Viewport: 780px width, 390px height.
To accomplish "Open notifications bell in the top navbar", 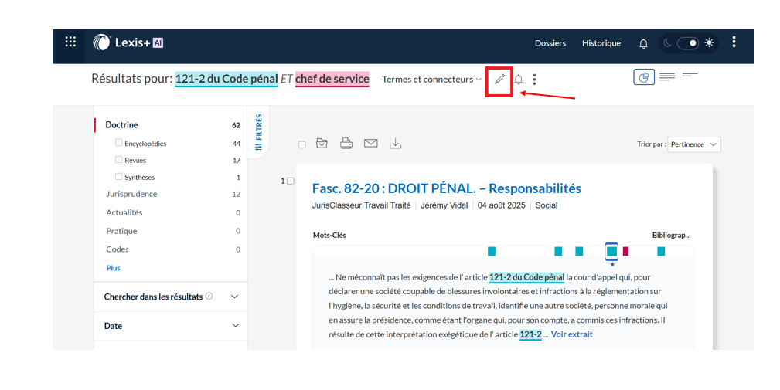I will 643,43.
